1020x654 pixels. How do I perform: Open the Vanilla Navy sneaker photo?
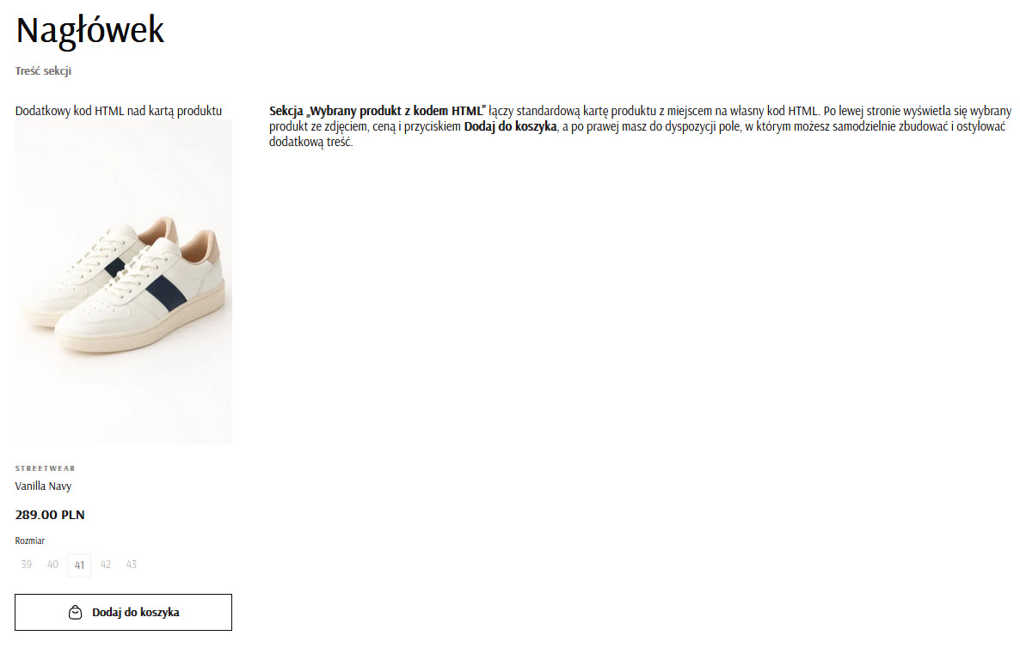point(124,282)
